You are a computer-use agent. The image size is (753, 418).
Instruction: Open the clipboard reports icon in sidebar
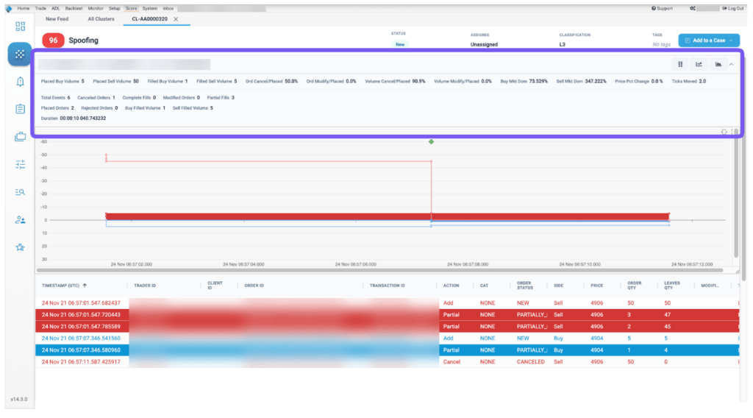[x=20, y=109]
